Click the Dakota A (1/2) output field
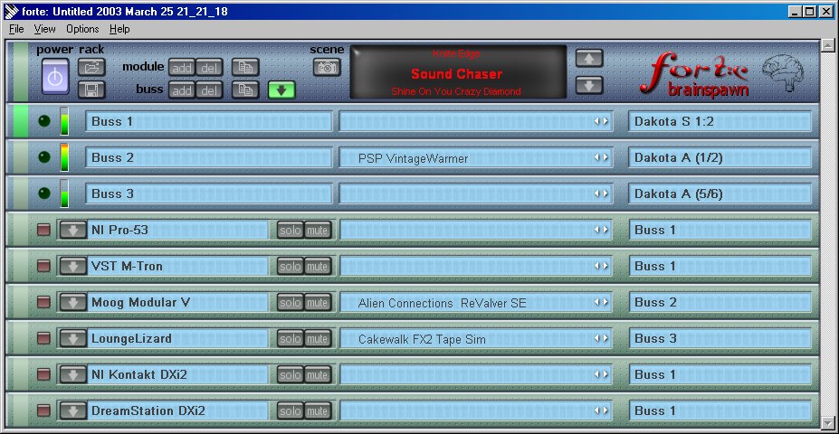 (720, 157)
